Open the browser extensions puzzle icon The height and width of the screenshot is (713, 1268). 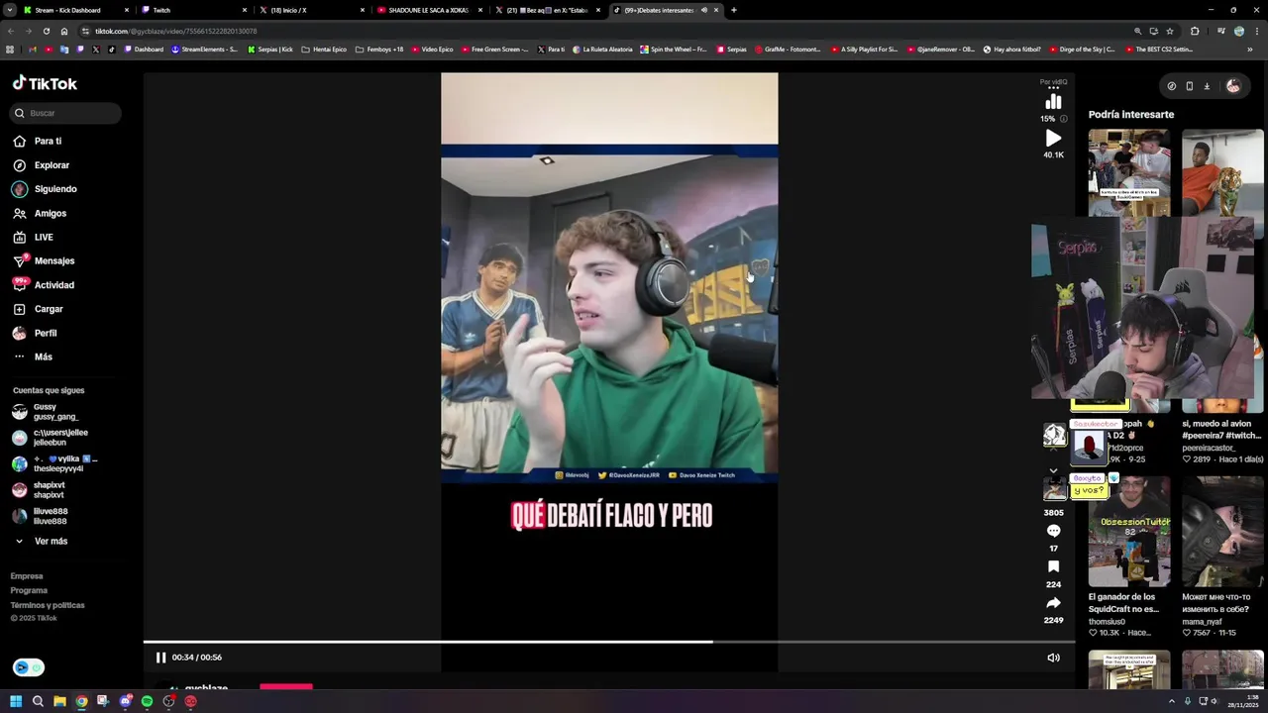click(x=1195, y=31)
